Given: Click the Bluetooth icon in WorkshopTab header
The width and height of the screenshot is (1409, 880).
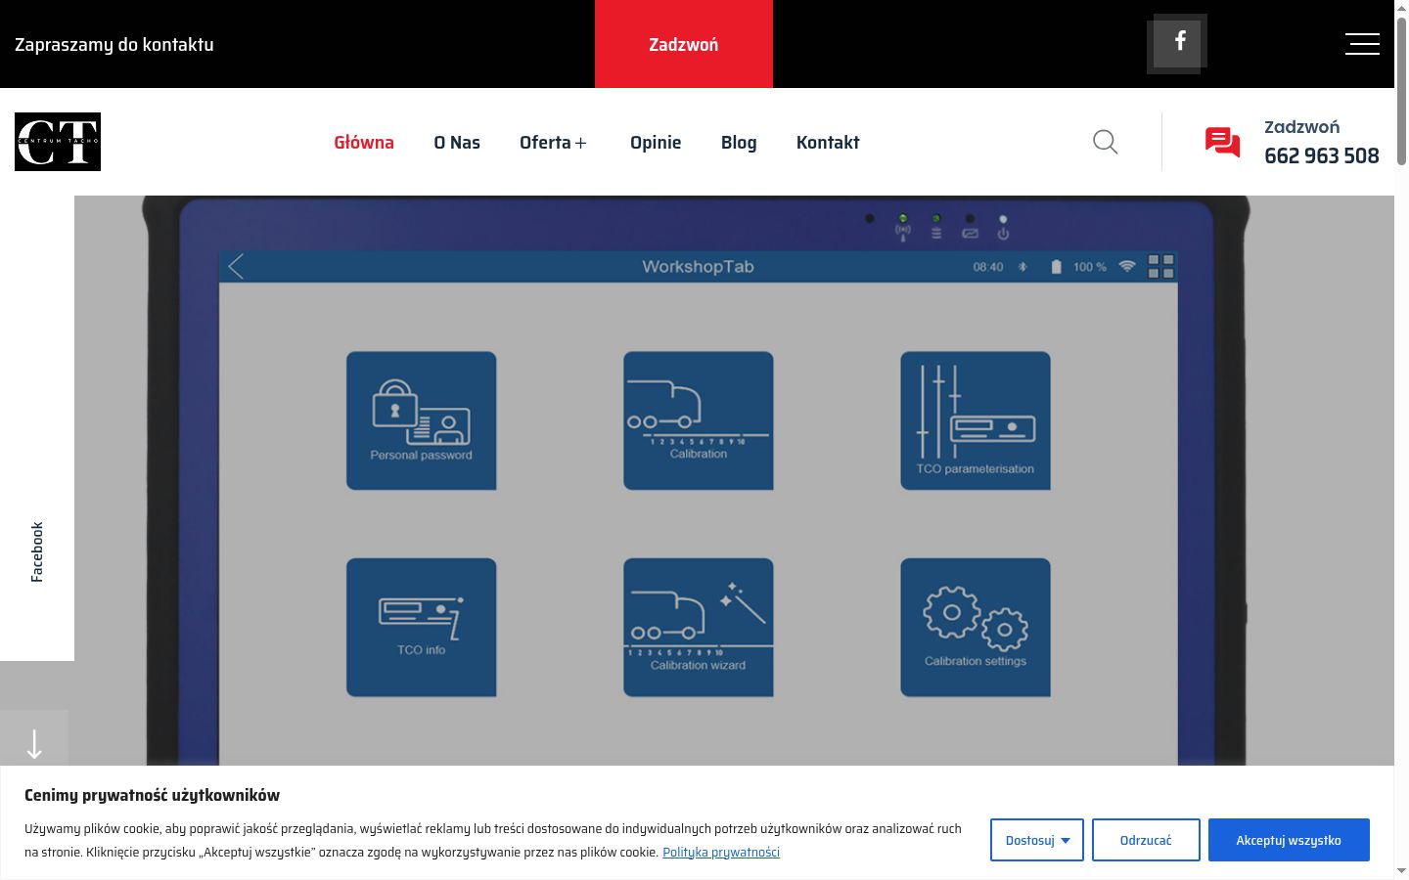Looking at the screenshot, I should click(1023, 267).
